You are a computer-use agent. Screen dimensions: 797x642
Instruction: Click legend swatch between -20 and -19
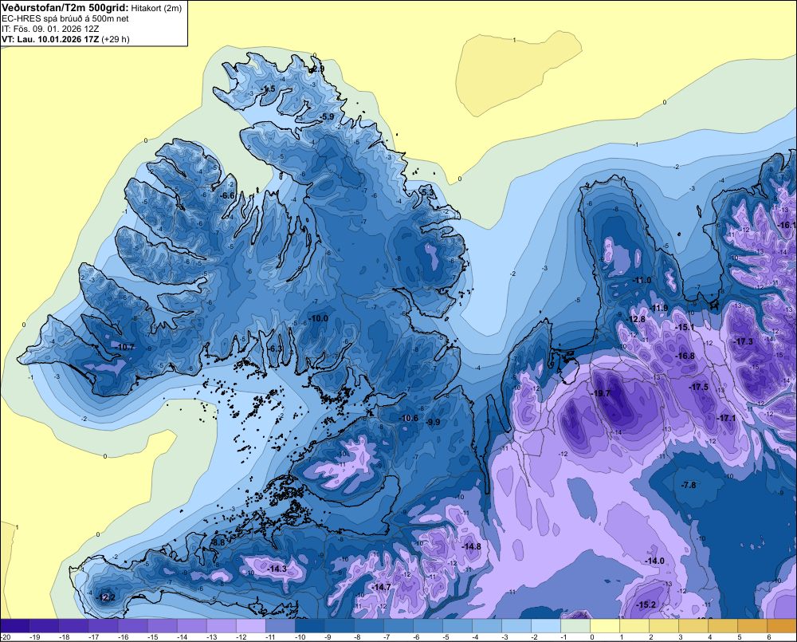click(14, 626)
